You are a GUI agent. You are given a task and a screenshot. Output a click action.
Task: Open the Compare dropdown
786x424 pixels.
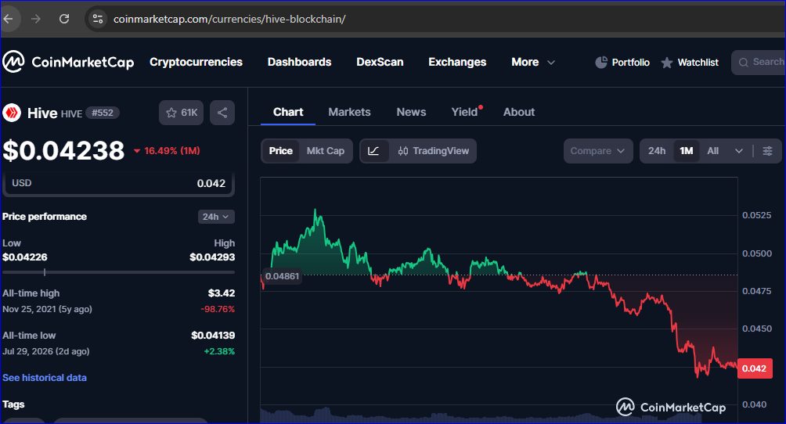[x=598, y=151]
